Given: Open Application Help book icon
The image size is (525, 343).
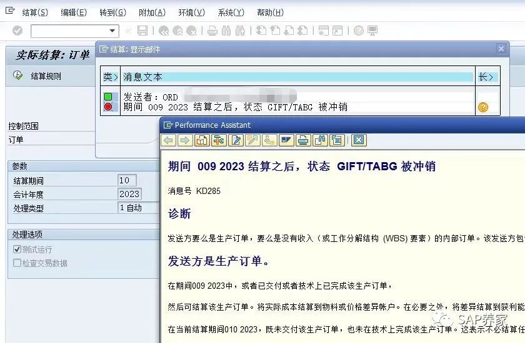Looking at the screenshot, I should [202, 140].
